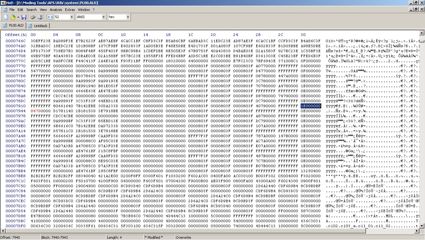This screenshot has height=240, width=425.
Task: Switch to the PL00.ALD tab
Action: pos(13,25)
